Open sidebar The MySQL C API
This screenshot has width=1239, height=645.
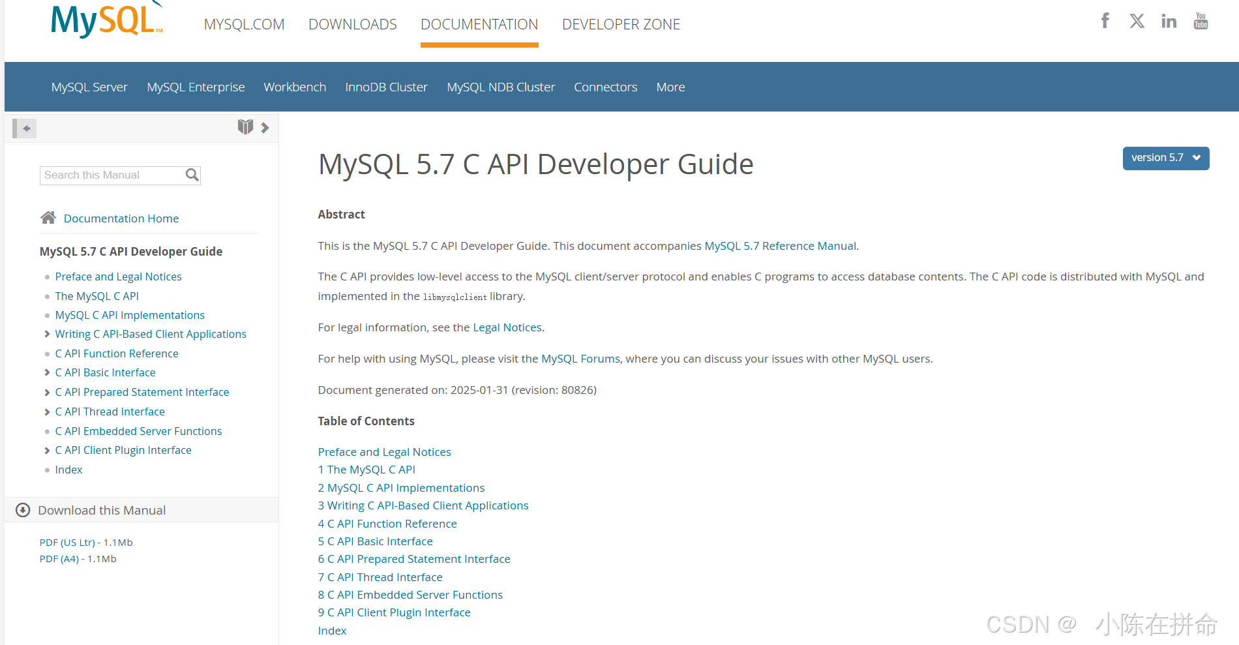(97, 296)
